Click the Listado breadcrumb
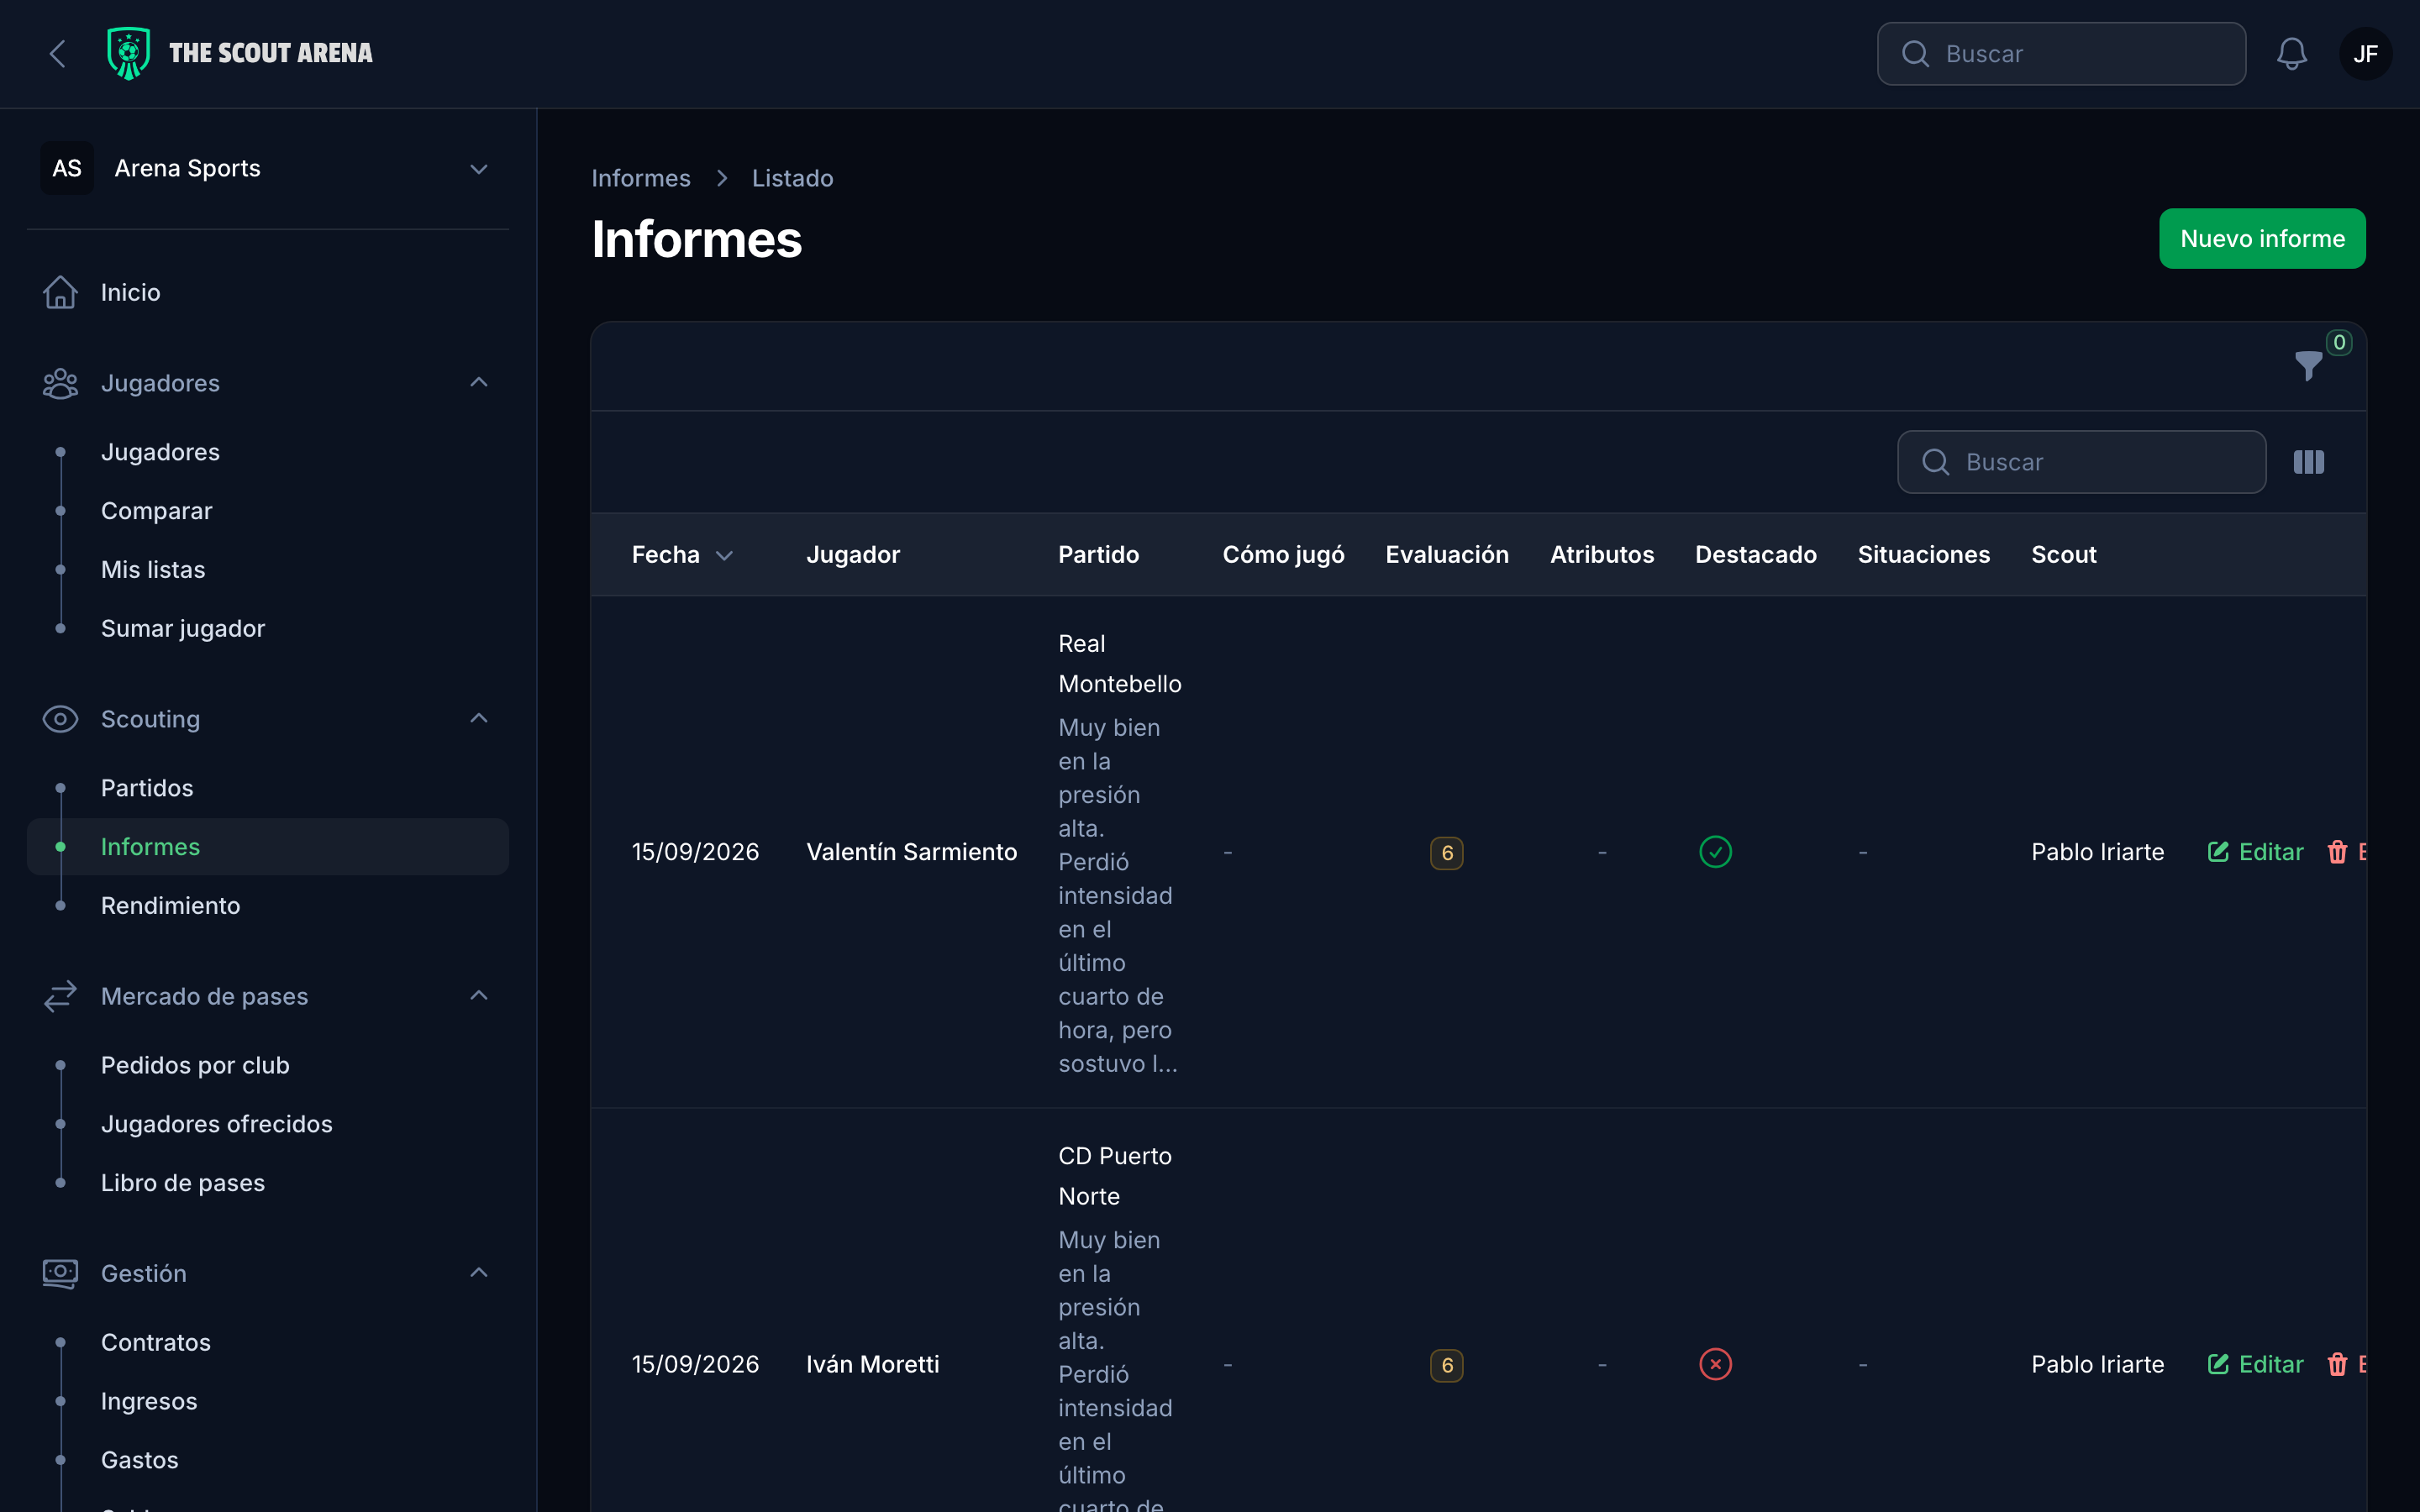This screenshot has height=1512, width=2420. click(x=792, y=178)
